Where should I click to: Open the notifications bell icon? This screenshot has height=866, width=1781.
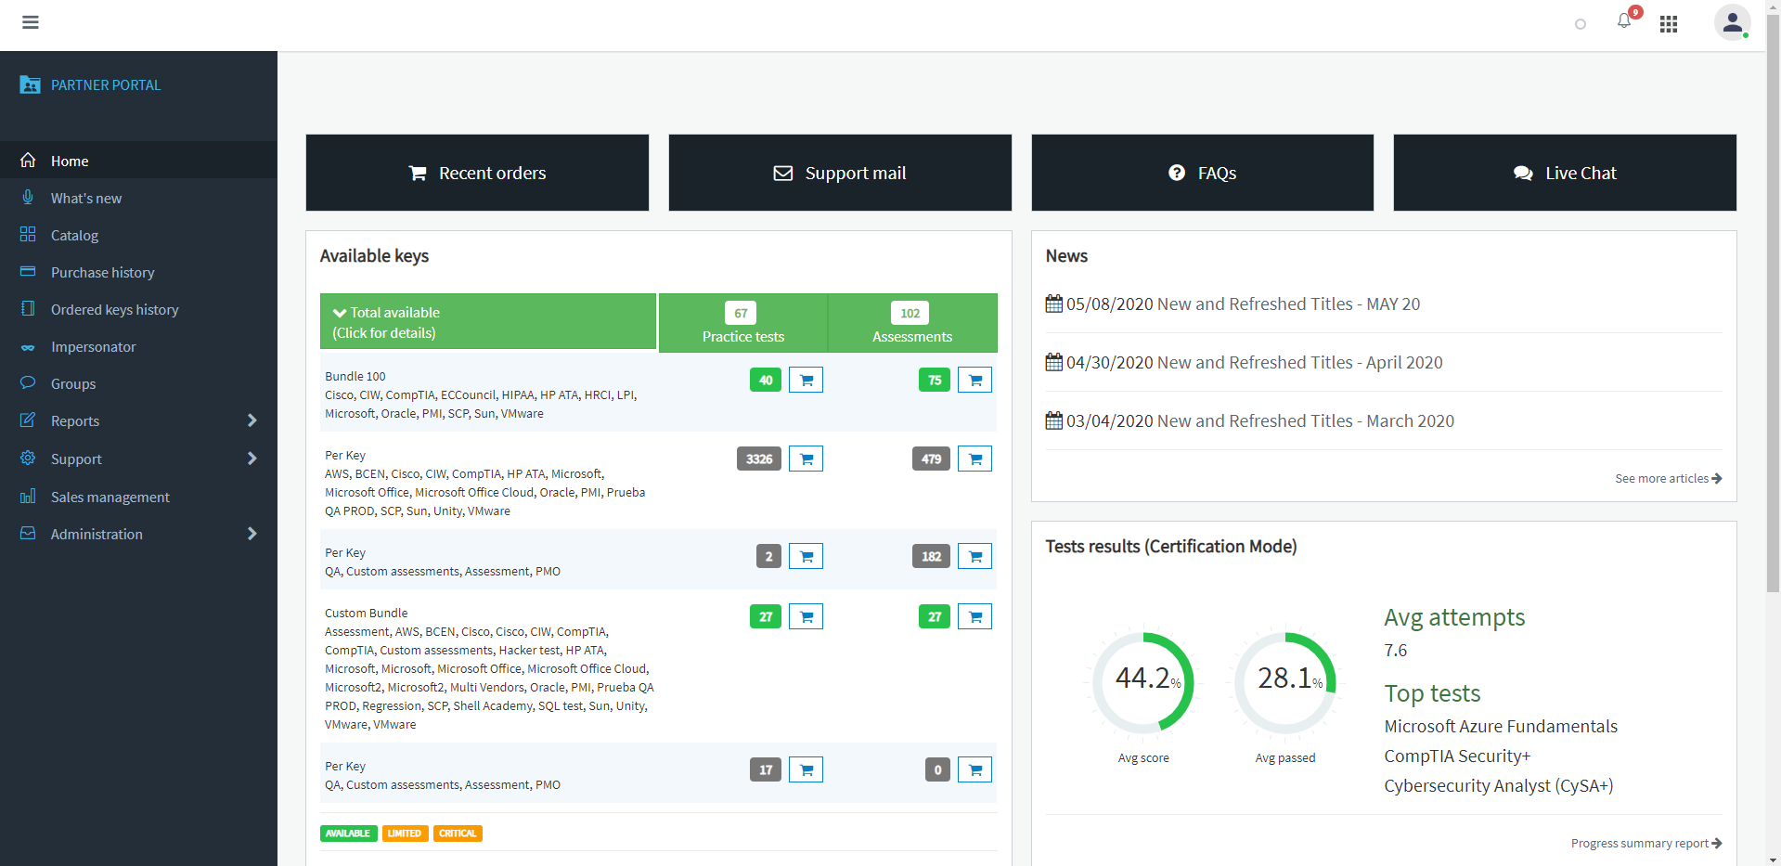(1624, 20)
